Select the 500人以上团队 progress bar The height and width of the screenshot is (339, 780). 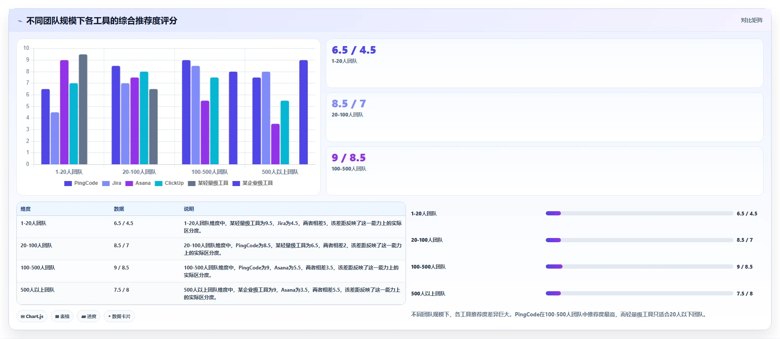(x=639, y=293)
